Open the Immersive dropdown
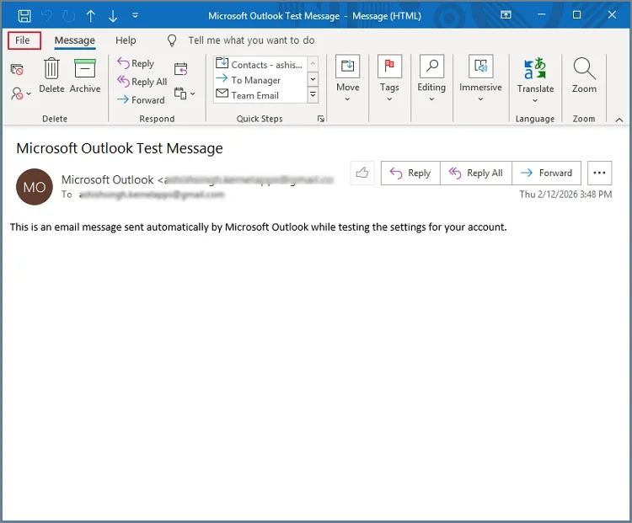Viewport: 632px width, 523px height. point(480,78)
